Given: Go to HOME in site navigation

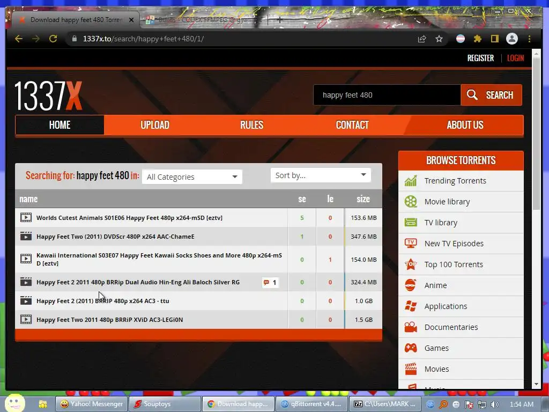Looking at the screenshot, I should pyautogui.click(x=60, y=124).
